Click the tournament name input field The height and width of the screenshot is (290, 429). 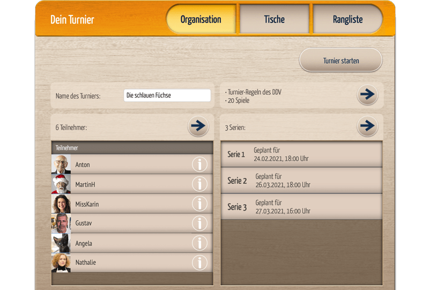(167, 95)
